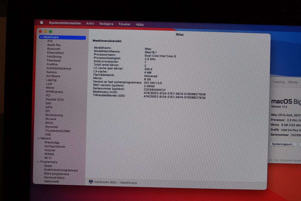Select SPI in the sidebar
Image resolution: width=301 pixels, height=201 pixels.
click(x=48, y=111)
